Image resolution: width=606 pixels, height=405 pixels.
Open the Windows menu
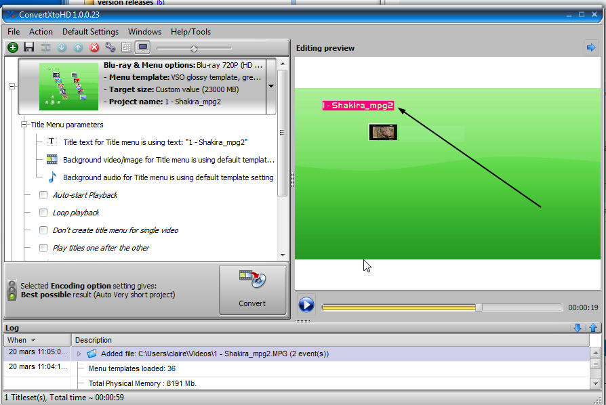(x=144, y=32)
